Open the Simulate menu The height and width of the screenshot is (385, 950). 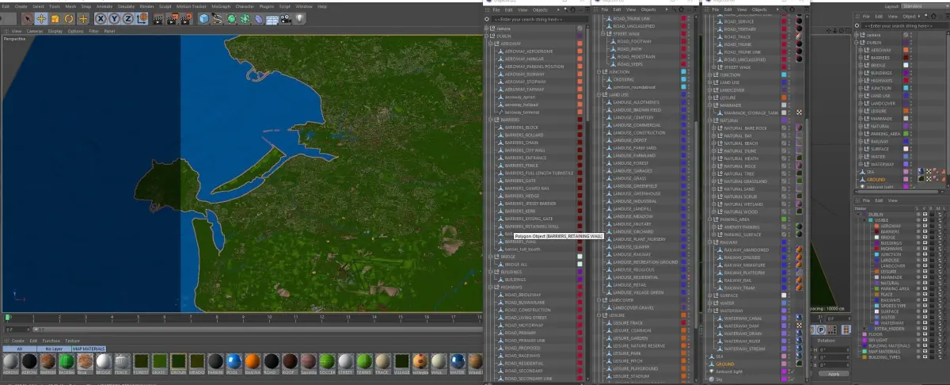(x=126, y=6)
